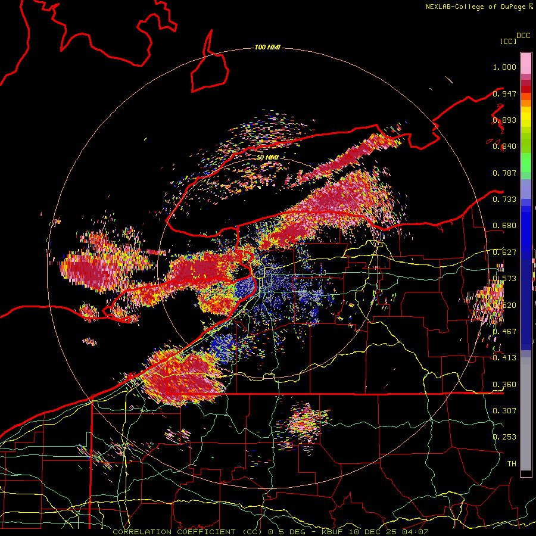Click the 0.840 scale value
This screenshot has height=536, width=536.
point(504,147)
